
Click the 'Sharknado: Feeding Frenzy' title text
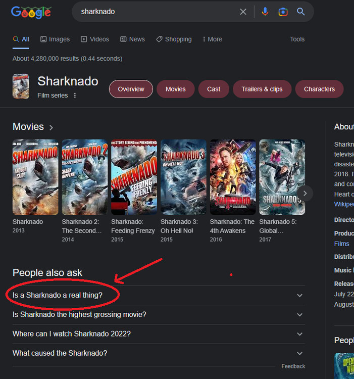(x=133, y=226)
